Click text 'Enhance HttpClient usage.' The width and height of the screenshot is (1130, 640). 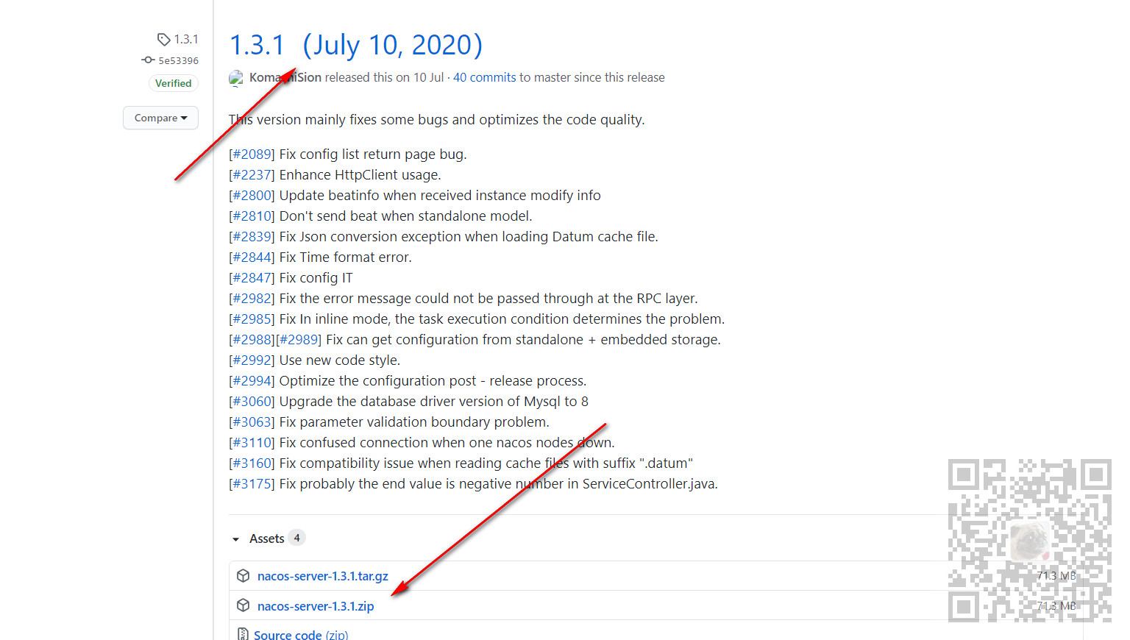click(x=360, y=174)
